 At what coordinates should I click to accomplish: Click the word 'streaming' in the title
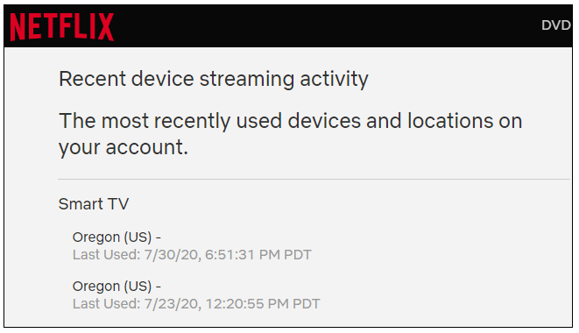pyautogui.click(x=247, y=79)
